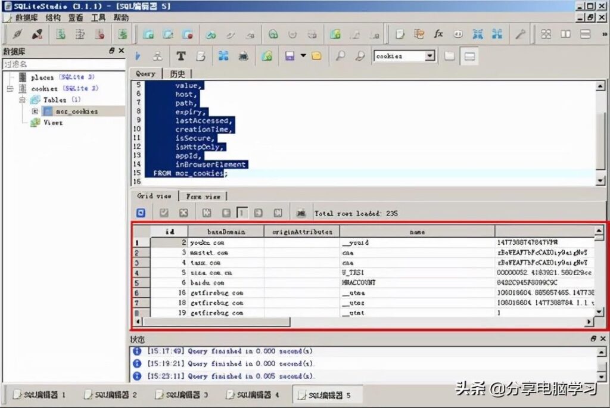610x408 pixels.
Task: Collapse the Tables (1) node
Action: click(x=22, y=100)
